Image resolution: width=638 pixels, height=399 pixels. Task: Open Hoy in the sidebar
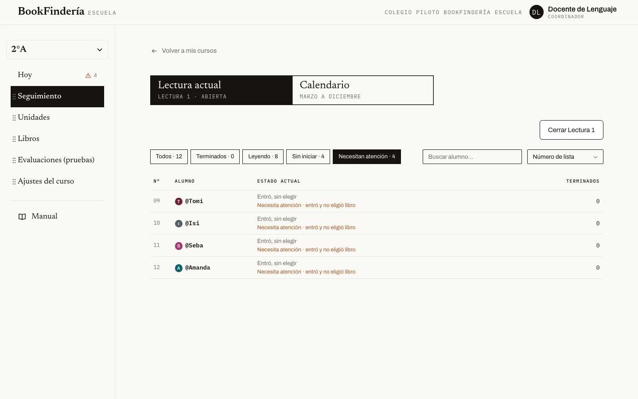pos(57,75)
